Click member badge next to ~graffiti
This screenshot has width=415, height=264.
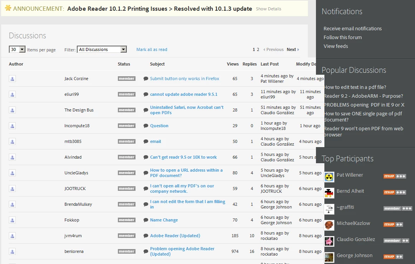tap(398, 208)
